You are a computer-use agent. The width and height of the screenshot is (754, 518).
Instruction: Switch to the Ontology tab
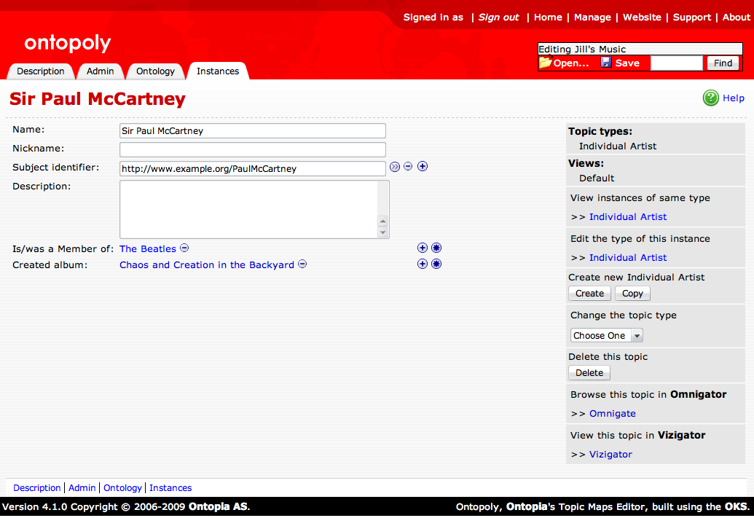(154, 71)
